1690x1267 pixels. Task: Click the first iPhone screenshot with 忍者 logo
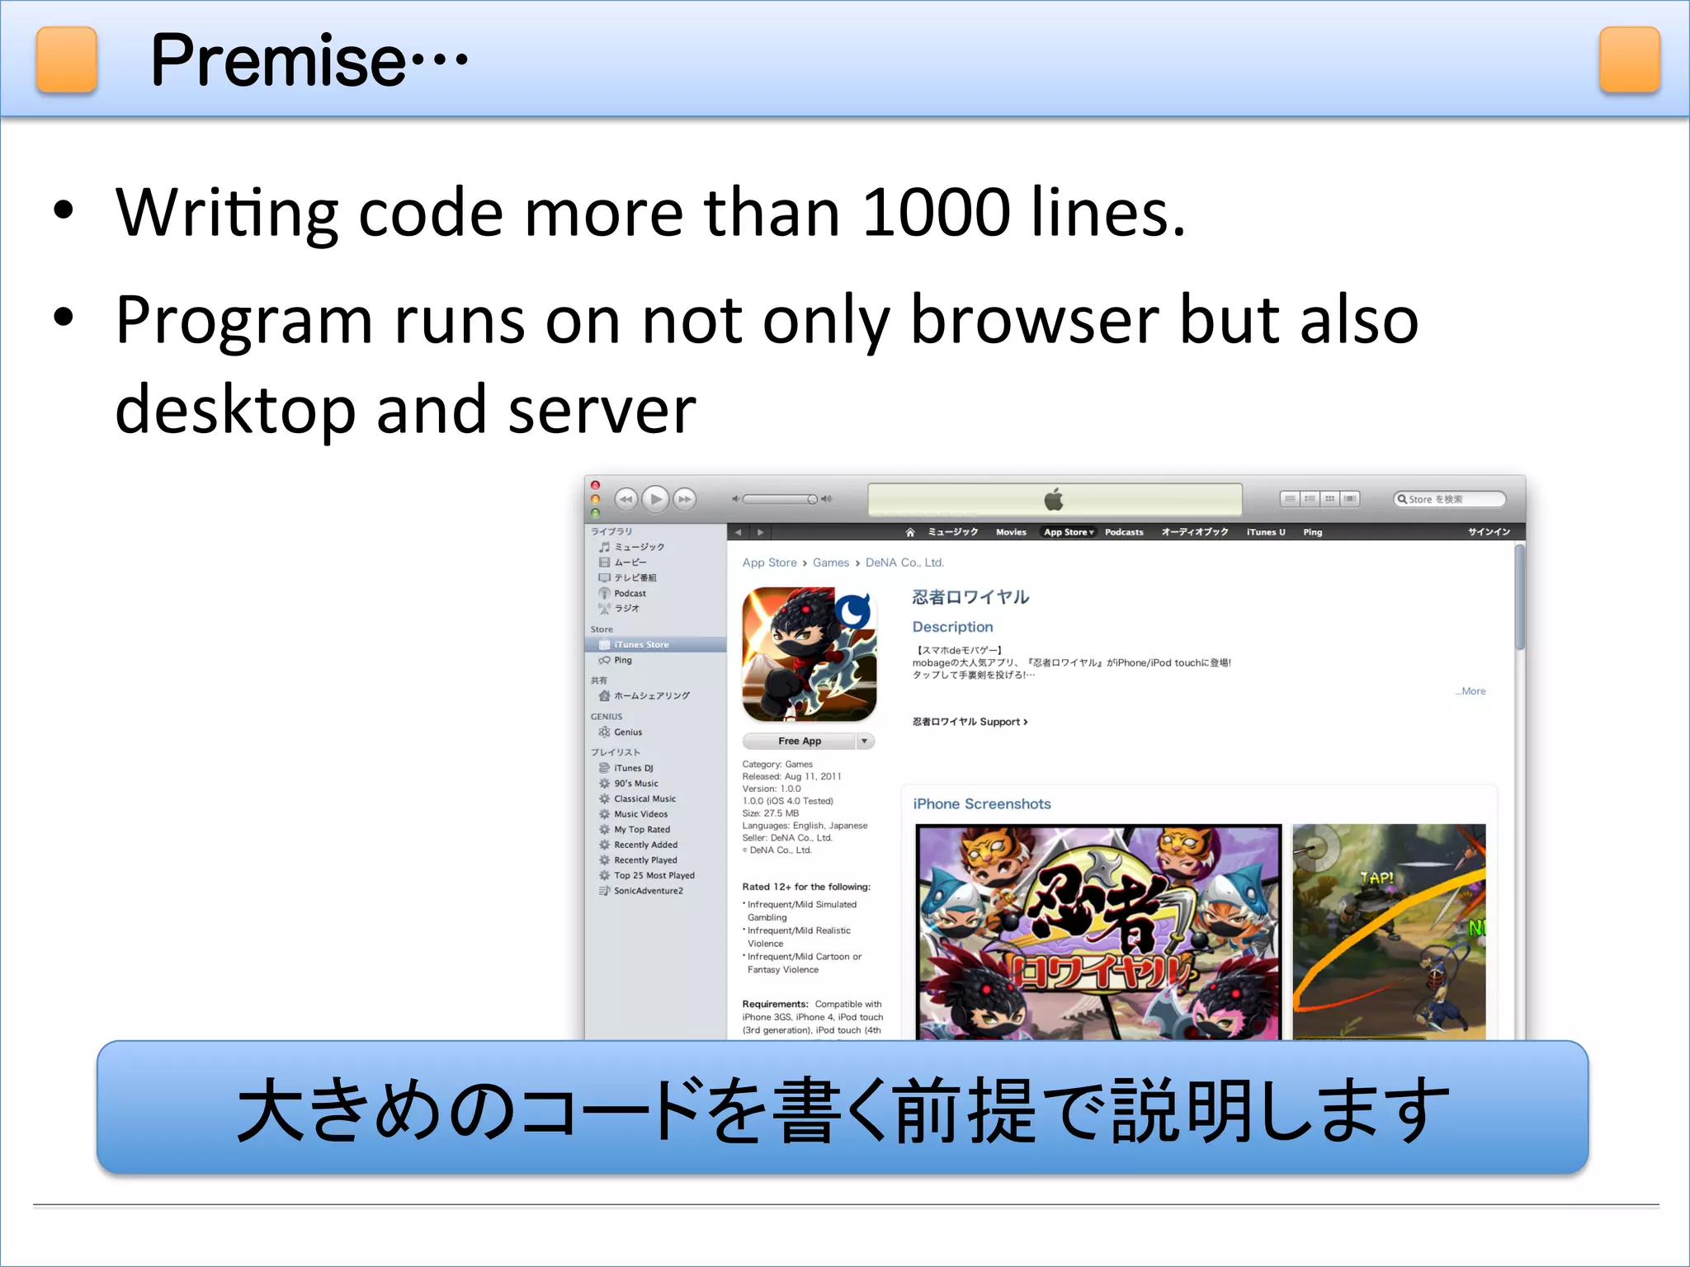pyautogui.click(x=1099, y=932)
